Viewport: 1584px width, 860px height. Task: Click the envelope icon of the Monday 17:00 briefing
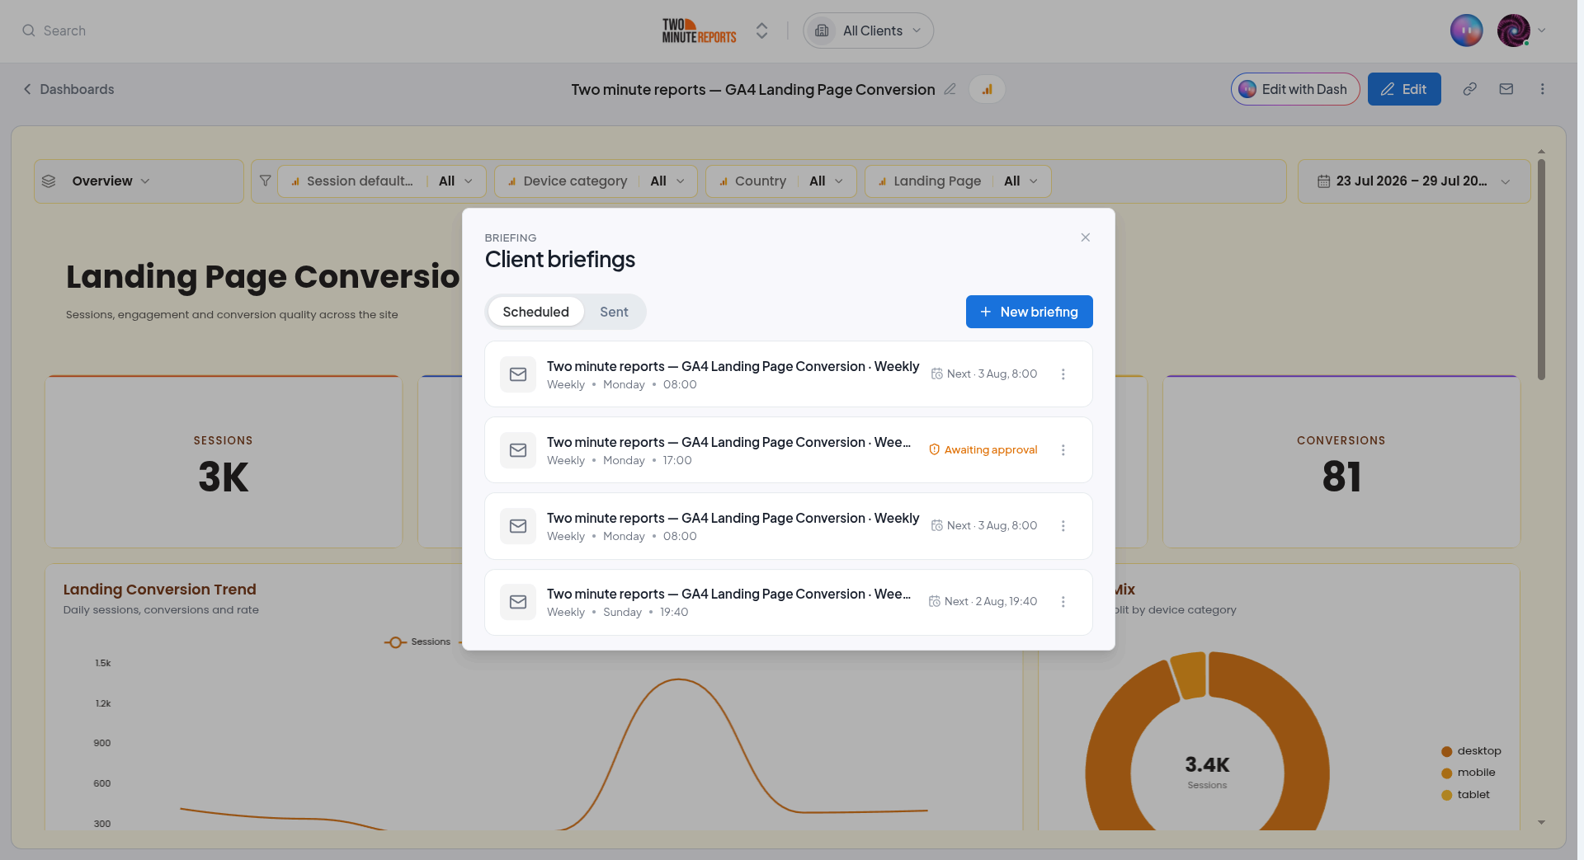pyautogui.click(x=518, y=450)
